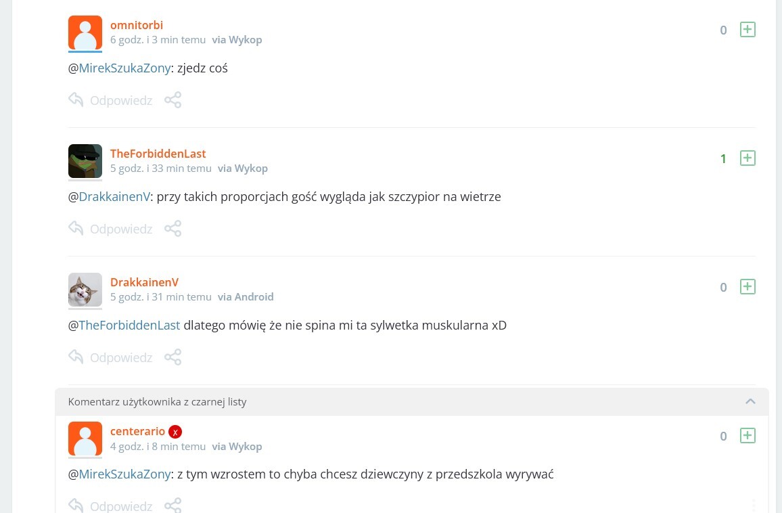The image size is (782, 513).
Task: Reply to TheForbiddenLast's comment
Action: tap(111, 229)
